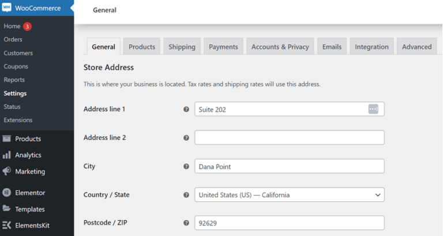This screenshot has height=236, width=443.
Task: Click help tooltip icon next to City
Action: (x=186, y=166)
